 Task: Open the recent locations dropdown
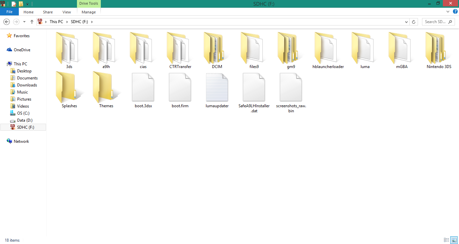click(x=24, y=22)
